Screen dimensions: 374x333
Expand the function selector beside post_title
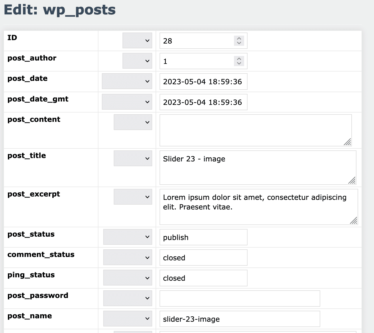[x=133, y=158]
